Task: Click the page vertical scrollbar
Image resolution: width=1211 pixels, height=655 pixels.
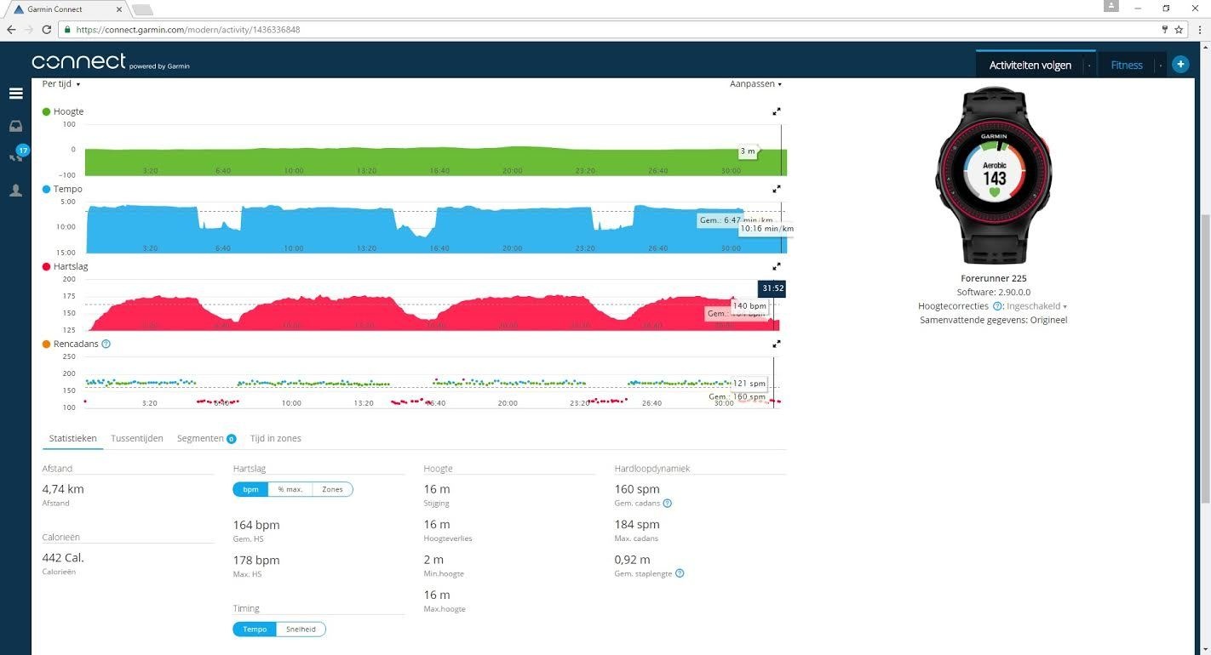Action: coord(1206,357)
